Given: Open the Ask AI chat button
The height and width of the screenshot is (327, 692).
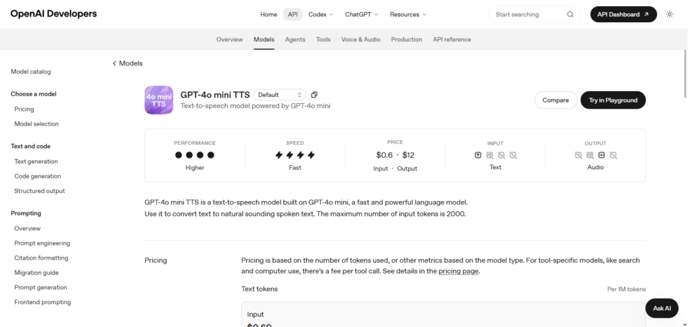Looking at the screenshot, I should coord(662,308).
